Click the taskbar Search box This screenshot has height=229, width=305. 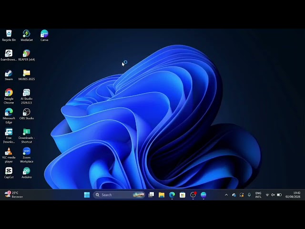[x=119, y=195]
